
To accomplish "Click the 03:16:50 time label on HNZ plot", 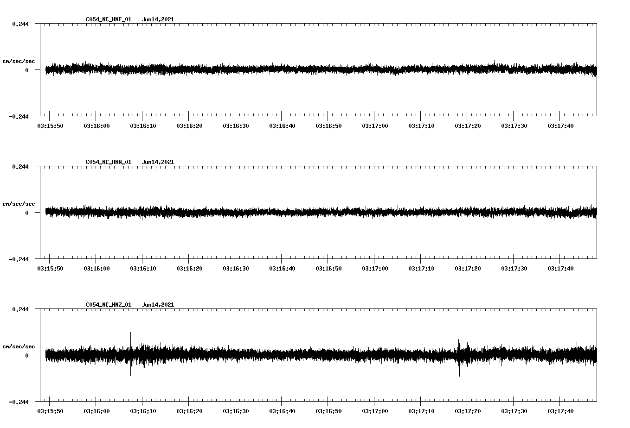I will click(x=328, y=411).
